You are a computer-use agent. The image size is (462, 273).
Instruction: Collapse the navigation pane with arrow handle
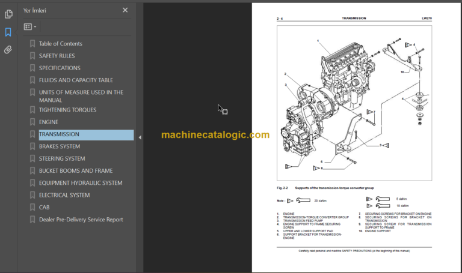[140, 137]
